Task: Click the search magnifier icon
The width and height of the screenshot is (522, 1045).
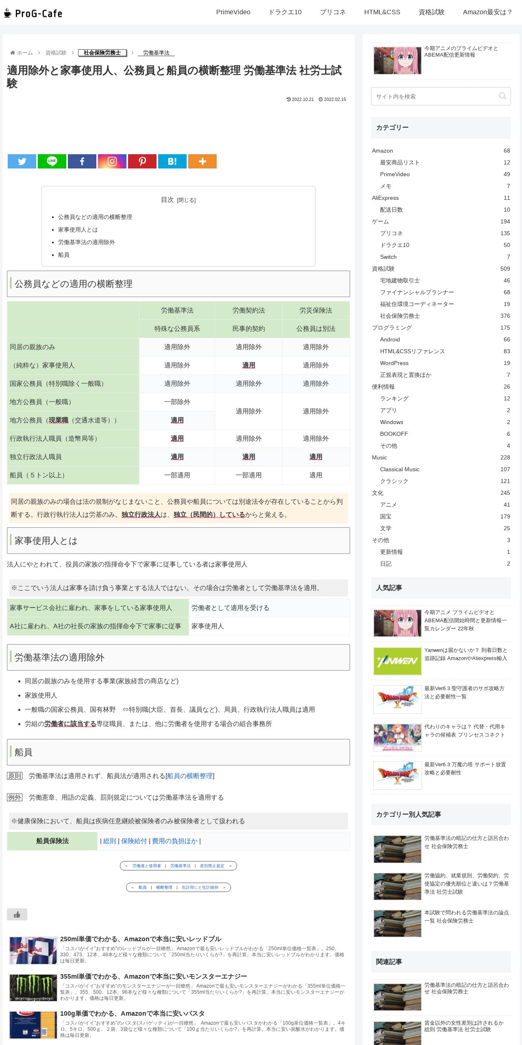Action: (x=502, y=96)
